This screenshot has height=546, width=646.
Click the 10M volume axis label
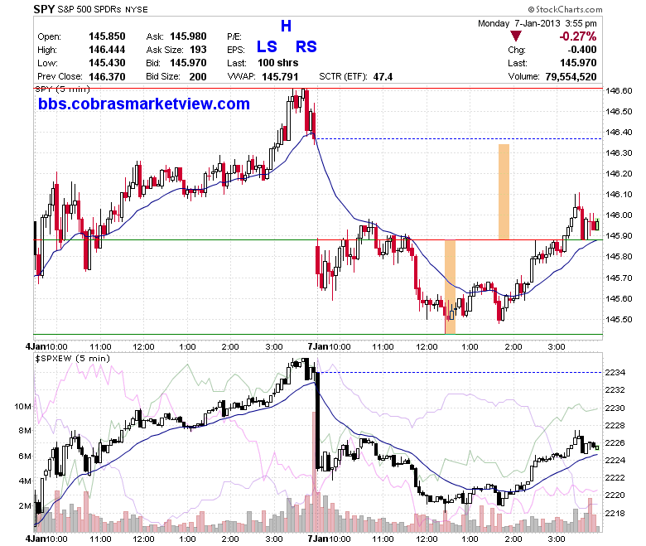[x=22, y=407]
